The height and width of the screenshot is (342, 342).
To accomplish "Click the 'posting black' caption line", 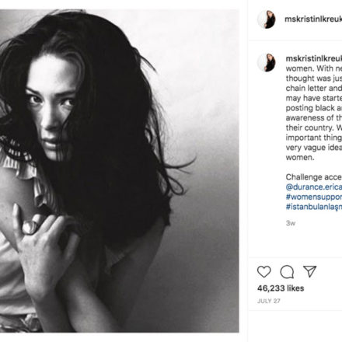I will pyautogui.click(x=314, y=108).
